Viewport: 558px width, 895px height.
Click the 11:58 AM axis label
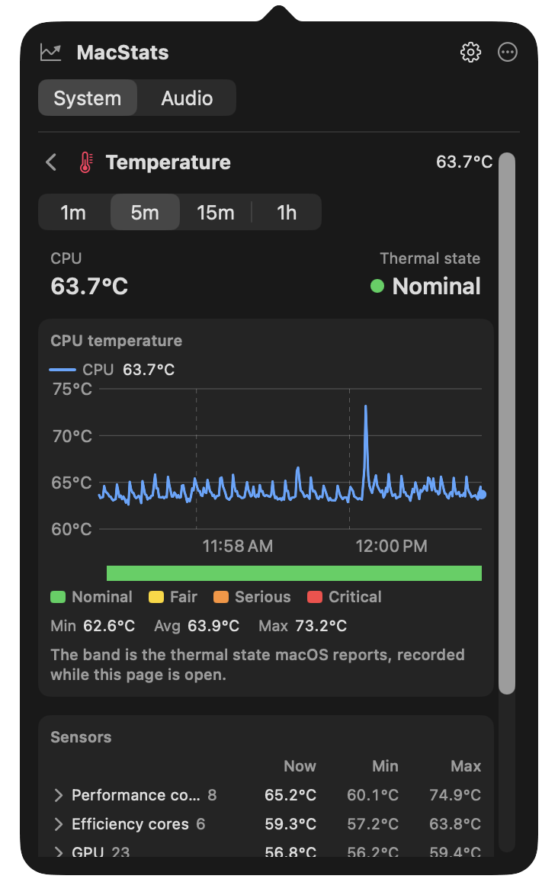pos(238,547)
